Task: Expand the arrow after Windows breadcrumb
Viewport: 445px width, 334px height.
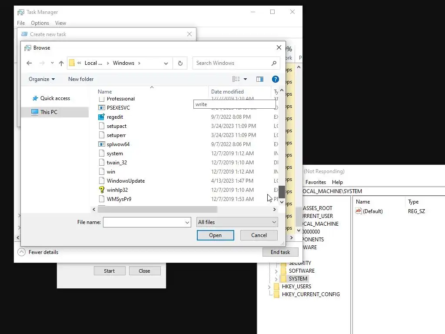Action: pyautogui.click(x=139, y=63)
